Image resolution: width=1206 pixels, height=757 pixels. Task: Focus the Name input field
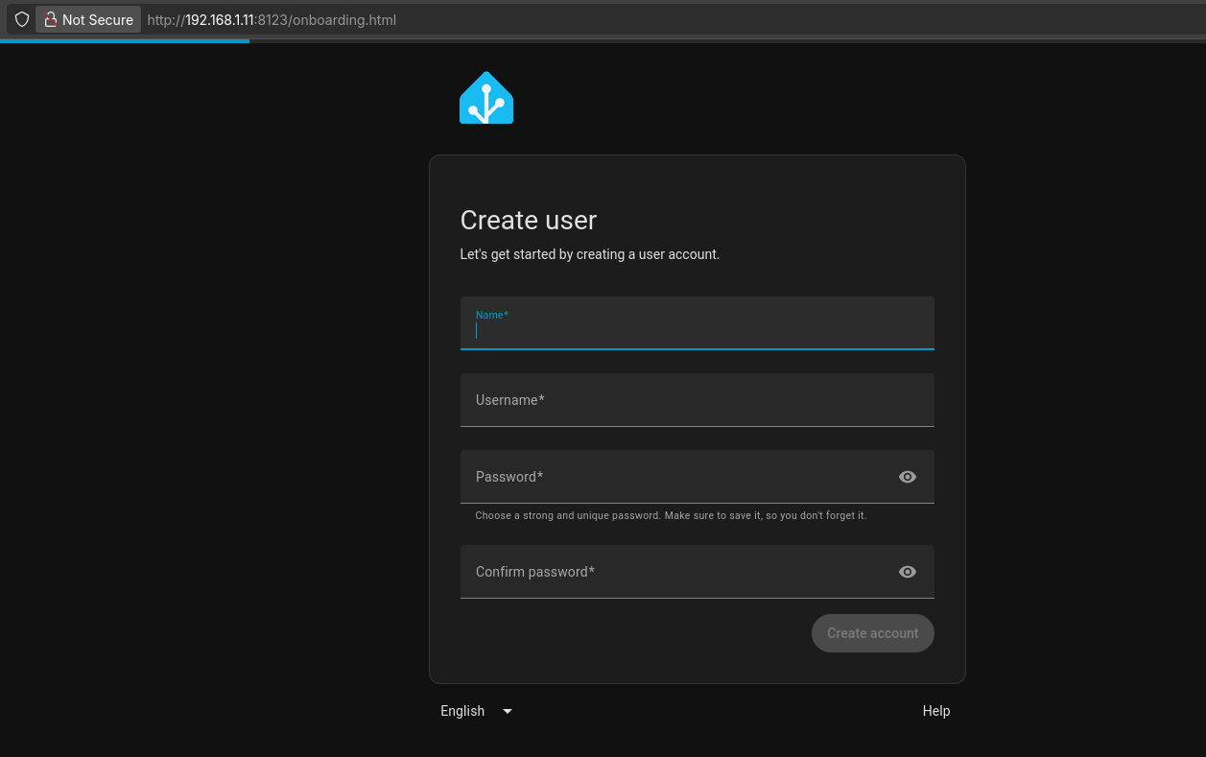tap(698, 323)
